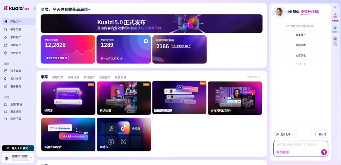
Task: Expand 查看全部 chevron link
Action: click(x=254, y=77)
